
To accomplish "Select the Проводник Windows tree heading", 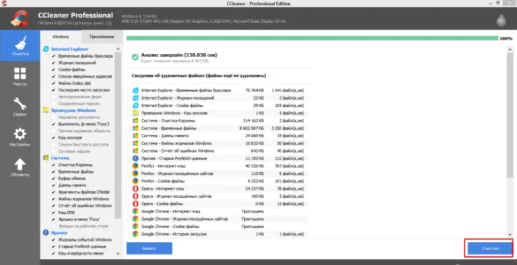I will (73, 110).
